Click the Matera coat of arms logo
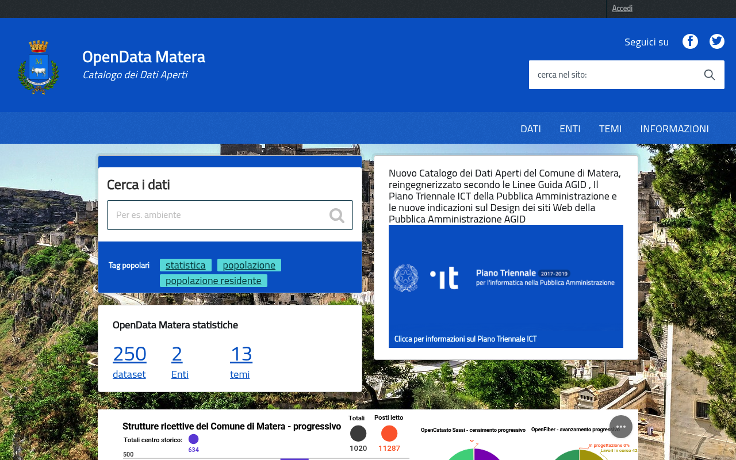 point(39,67)
